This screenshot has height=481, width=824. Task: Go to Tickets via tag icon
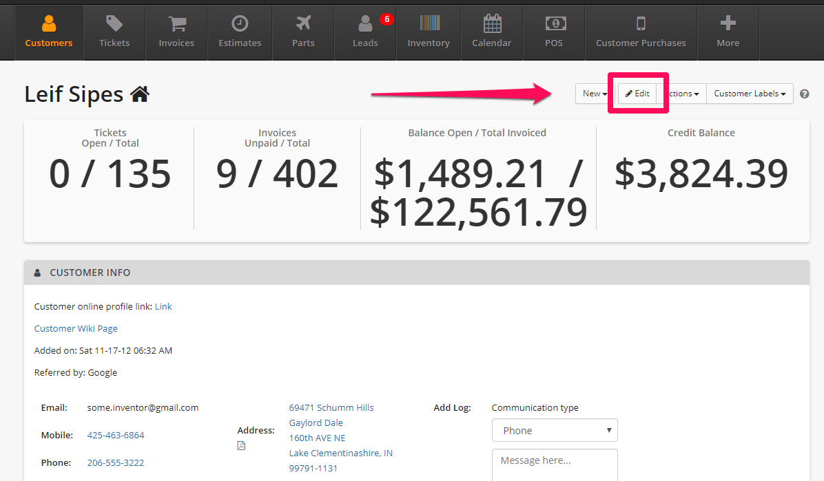(114, 23)
